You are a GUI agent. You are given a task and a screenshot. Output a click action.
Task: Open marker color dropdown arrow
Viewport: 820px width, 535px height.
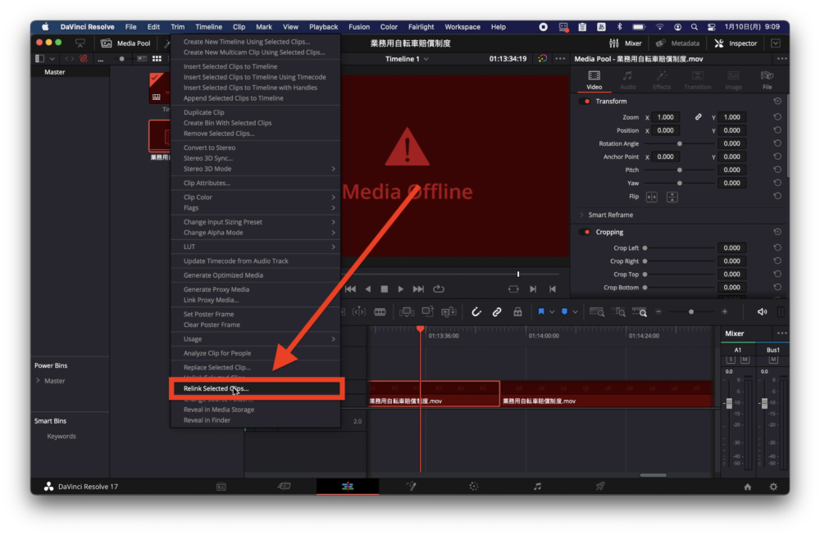(x=575, y=312)
